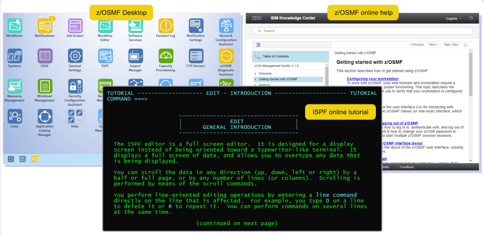Open the Application Linking Manager icon

tap(45, 116)
